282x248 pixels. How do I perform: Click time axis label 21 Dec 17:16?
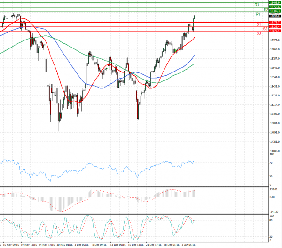(x=154, y=245)
